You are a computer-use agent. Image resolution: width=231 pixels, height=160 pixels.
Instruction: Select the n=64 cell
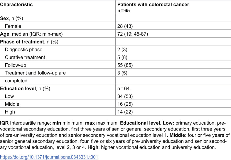123,88
